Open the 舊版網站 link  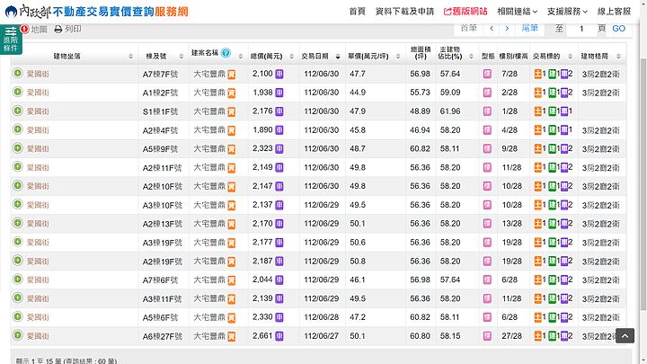click(465, 12)
